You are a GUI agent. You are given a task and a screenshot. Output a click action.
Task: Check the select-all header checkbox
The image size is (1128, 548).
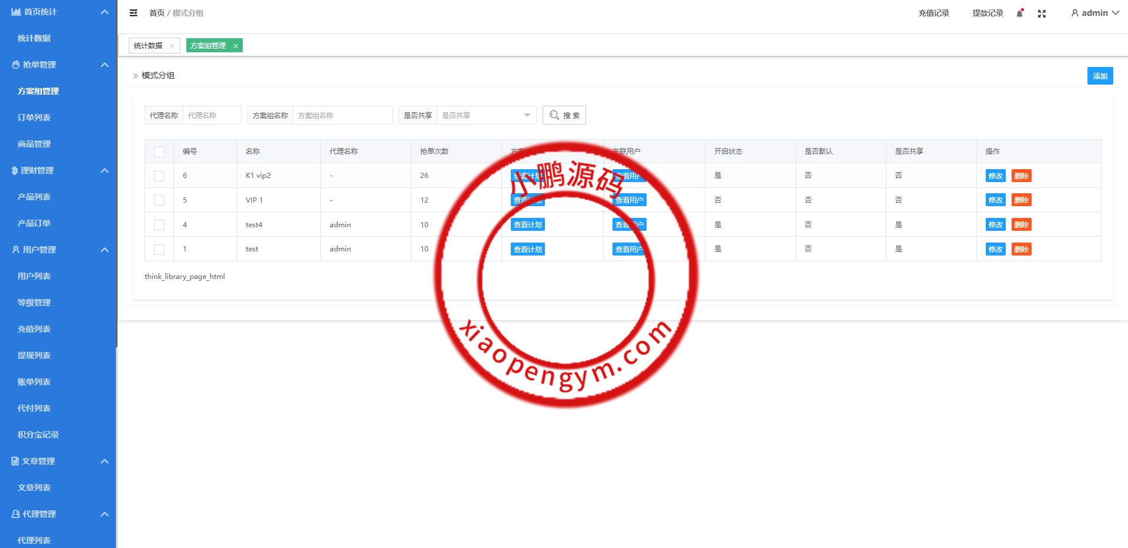pos(159,152)
